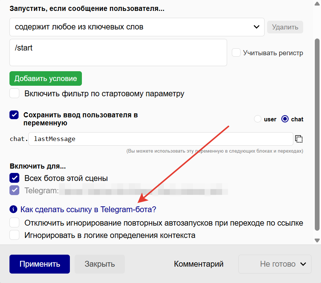Click the Применить button
The width and height of the screenshot is (321, 283).
point(40,264)
